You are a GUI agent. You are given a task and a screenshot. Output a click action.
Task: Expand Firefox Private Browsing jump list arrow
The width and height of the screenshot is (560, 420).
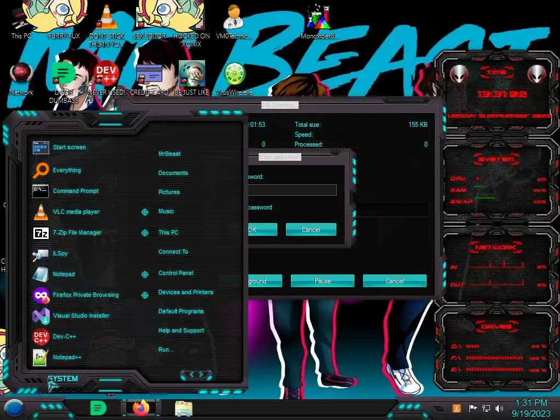pyautogui.click(x=144, y=295)
